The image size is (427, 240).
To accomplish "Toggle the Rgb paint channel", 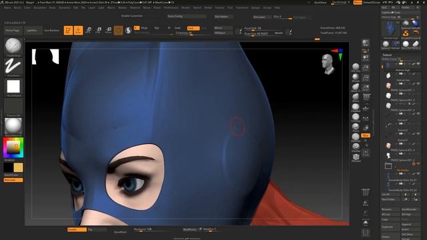I will 157,28.
